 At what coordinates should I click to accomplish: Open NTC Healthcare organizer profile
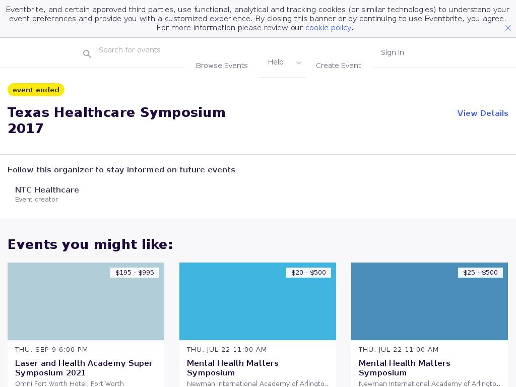47,190
